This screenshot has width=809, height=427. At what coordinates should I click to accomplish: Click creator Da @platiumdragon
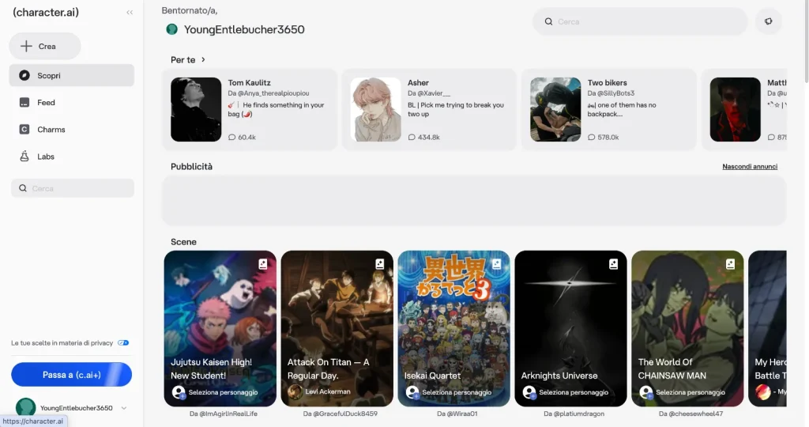point(574,414)
